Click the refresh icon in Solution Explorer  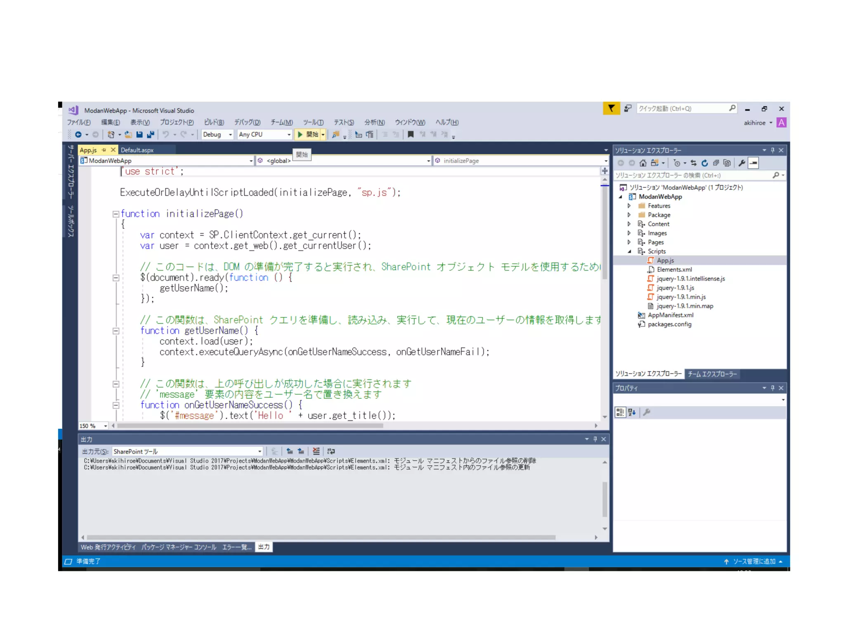pos(705,163)
